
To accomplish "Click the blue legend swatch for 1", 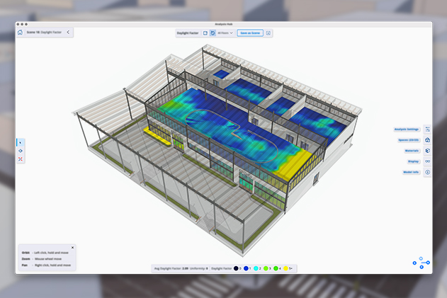I will 246,268.
